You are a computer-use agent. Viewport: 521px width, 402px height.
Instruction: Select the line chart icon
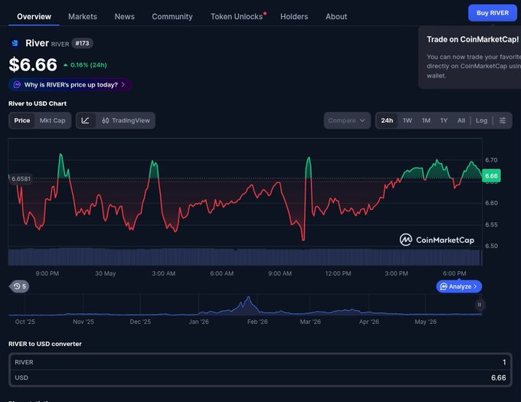tap(85, 120)
